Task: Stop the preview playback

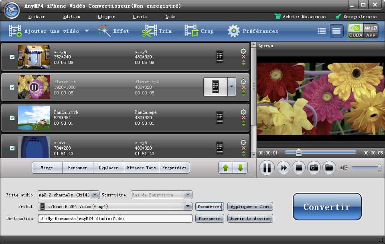Action: (x=299, y=168)
